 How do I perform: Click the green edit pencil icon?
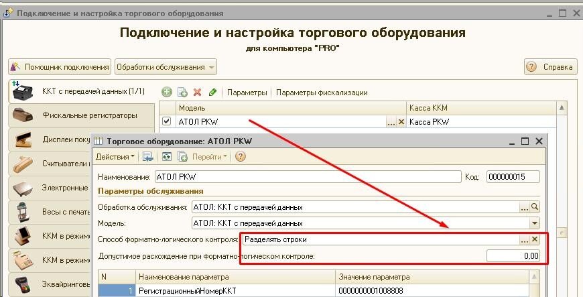pos(212,92)
